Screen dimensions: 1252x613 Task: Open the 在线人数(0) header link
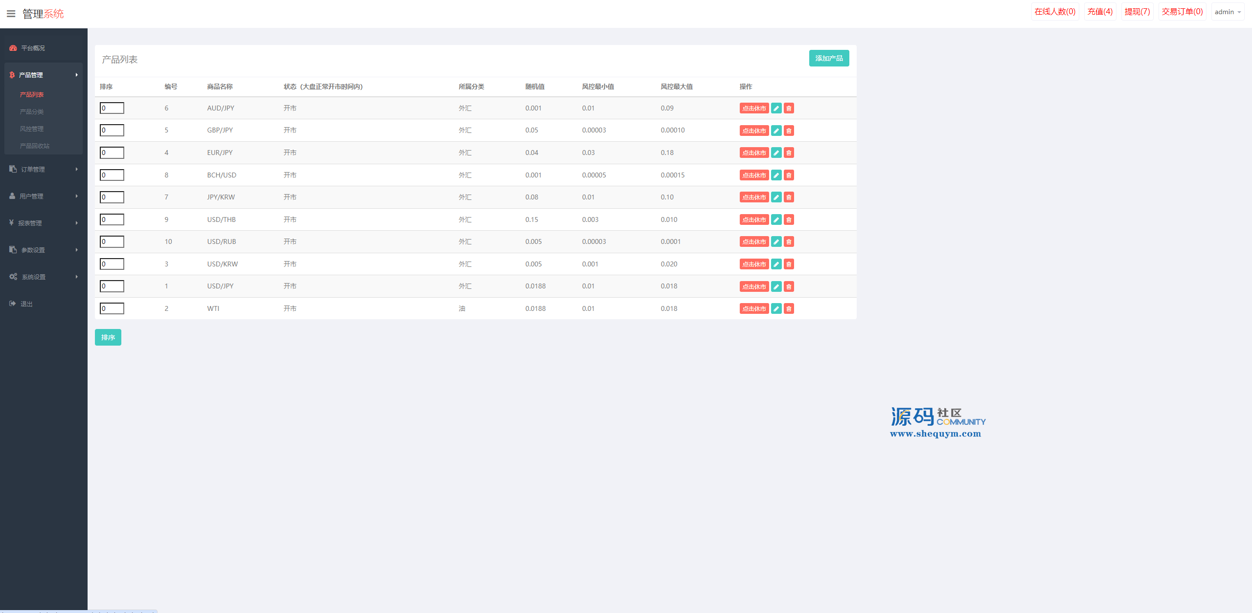click(x=1055, y=12)
